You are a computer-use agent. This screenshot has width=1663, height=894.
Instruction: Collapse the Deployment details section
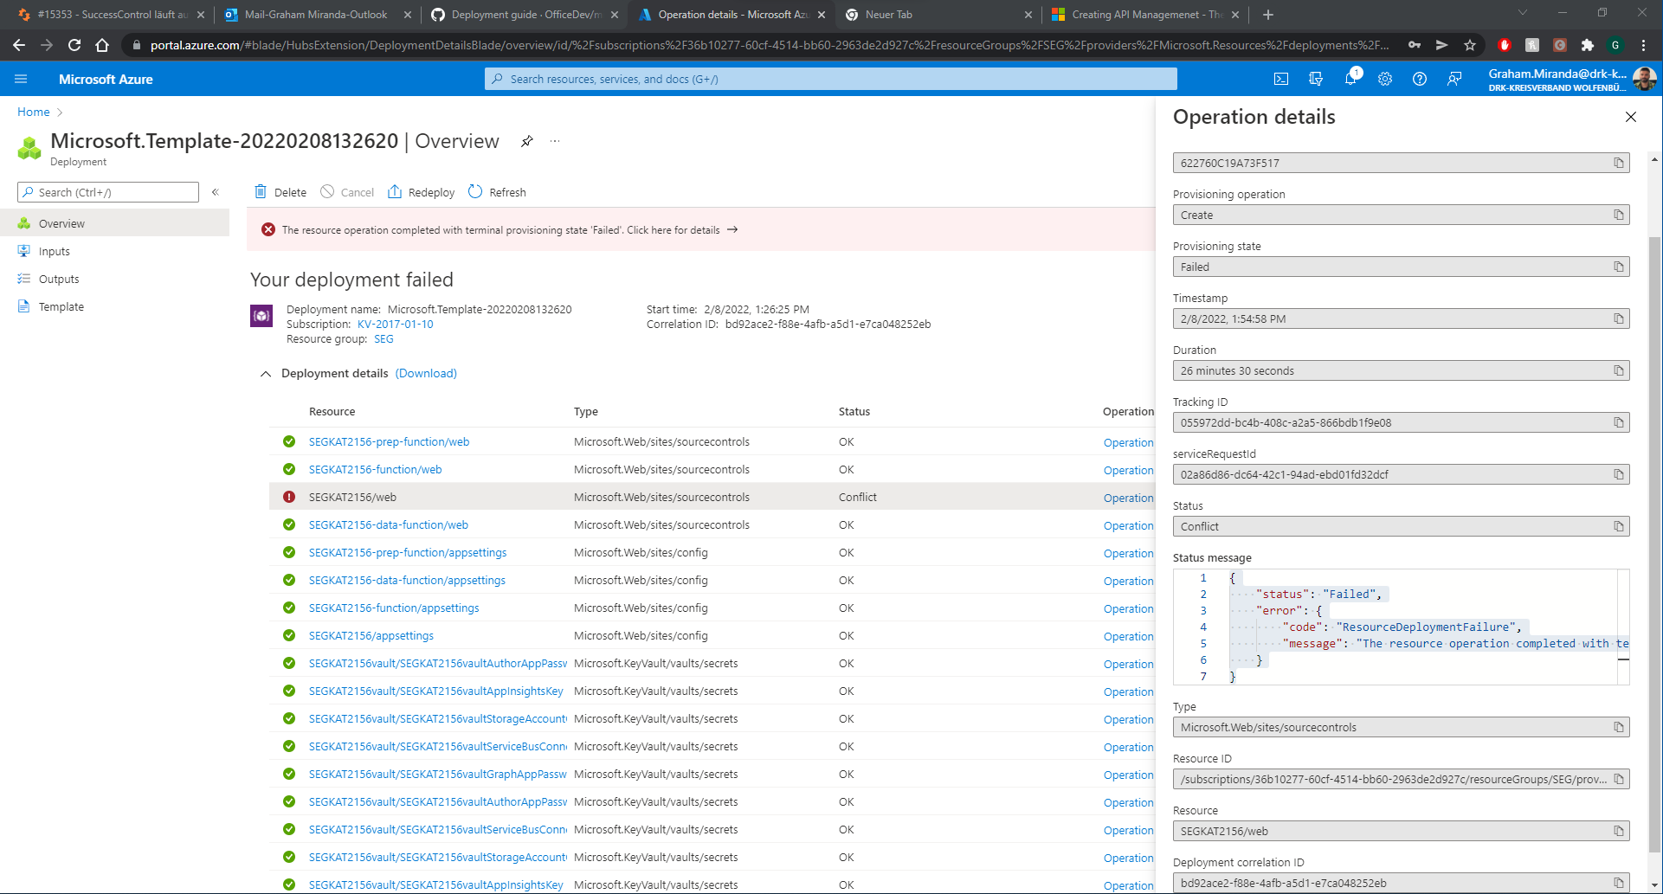pos(267,374)
